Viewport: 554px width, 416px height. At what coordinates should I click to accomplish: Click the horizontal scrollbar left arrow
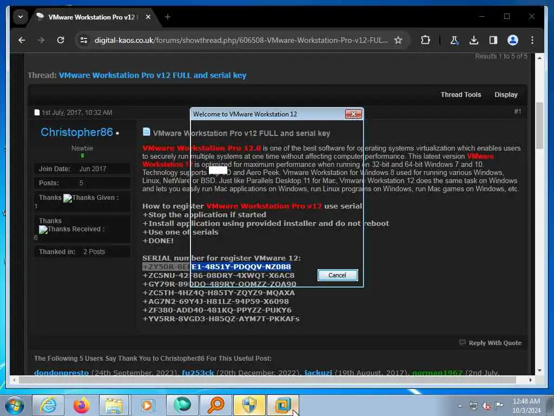(x=14, y=380)
